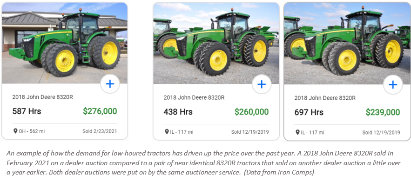This screenshot has height=181, width=411.
Task: Open 2018 John Deere 8320R title, 697 Hrs card
Action: pos(325,98)
